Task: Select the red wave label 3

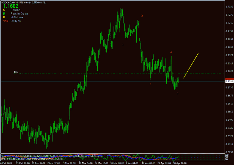Action: pyautogui.click(x=151, y=84)
